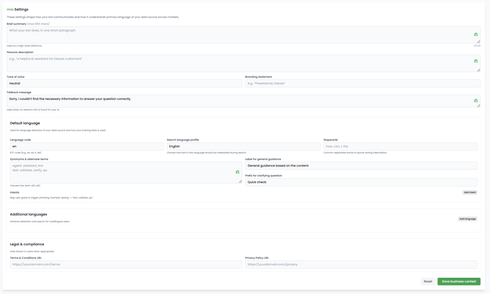Click the Reset button
This screenshot has height=294, width=490.
[428, 282]
